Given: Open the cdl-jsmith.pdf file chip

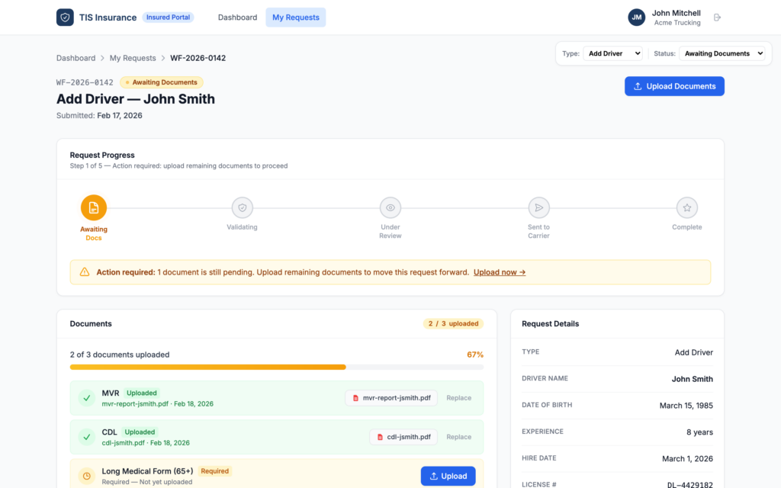Looking at the screenshot, I should pos(403,437).
